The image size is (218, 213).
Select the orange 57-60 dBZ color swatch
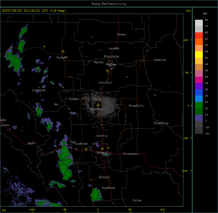point(199,42)
